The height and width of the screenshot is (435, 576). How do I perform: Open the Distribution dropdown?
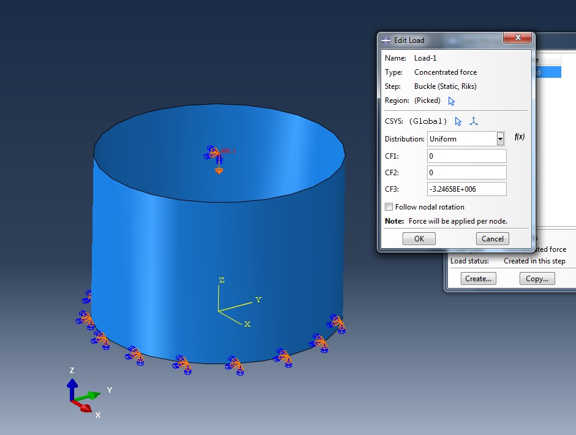(501, 139)
